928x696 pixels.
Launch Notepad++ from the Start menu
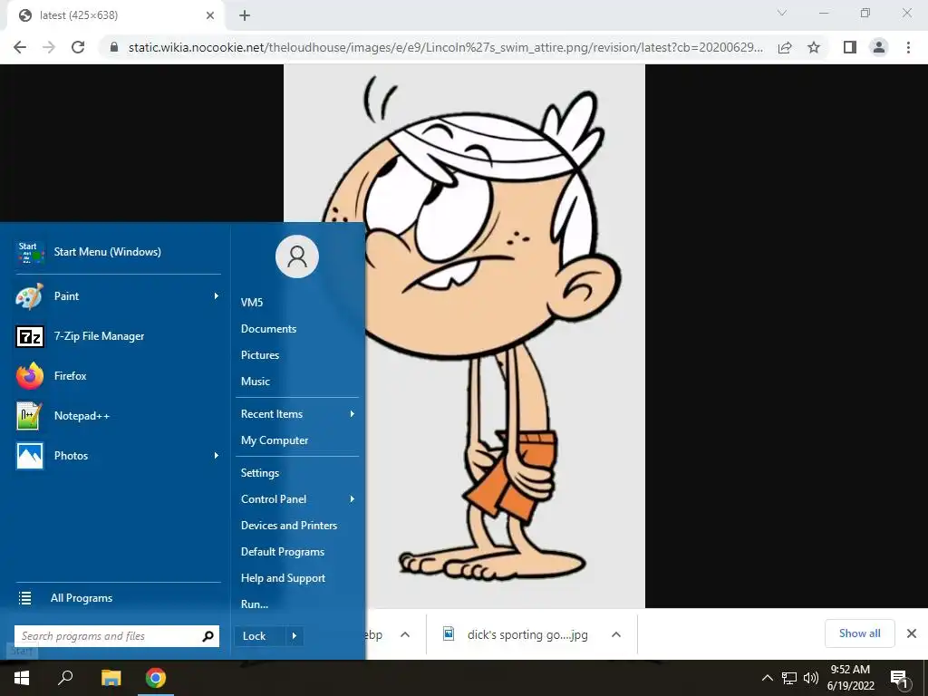pos(118,415)
